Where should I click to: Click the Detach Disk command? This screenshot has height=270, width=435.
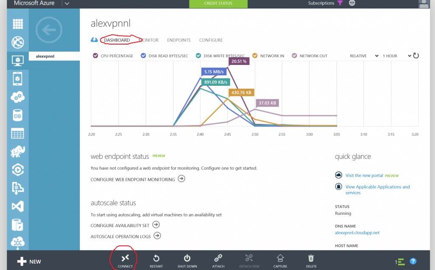249,261
